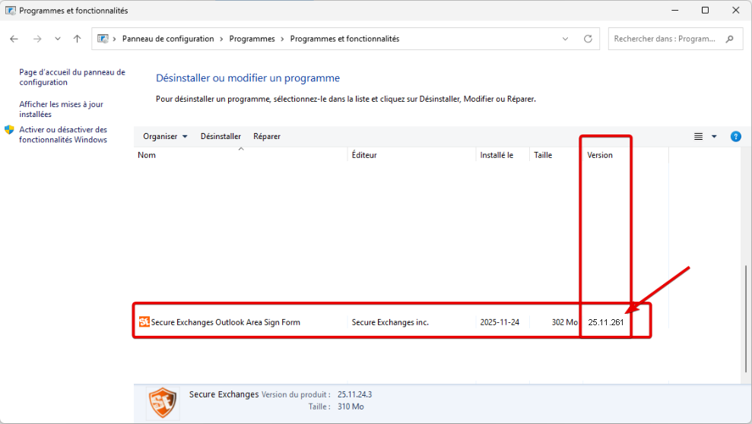Expand the address bar history dropdown
The image size is (752, 424).
pos(565,39)
